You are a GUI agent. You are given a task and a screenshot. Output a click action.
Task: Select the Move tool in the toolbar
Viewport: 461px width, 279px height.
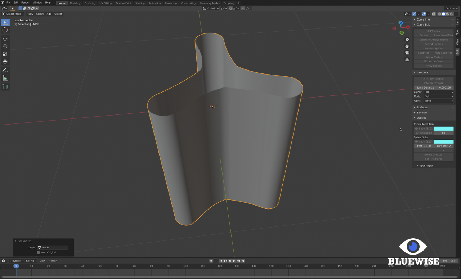coord(5,39)
